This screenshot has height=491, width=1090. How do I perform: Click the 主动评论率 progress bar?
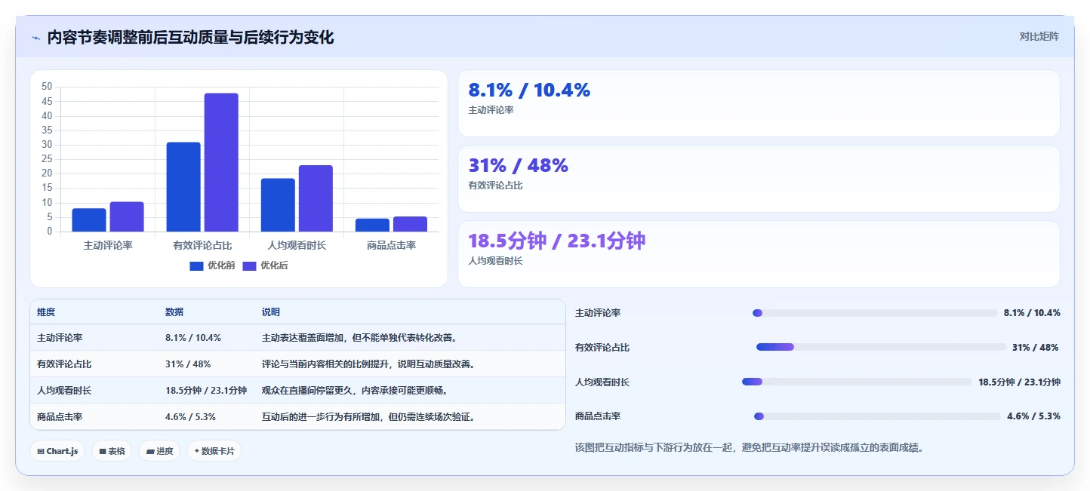[875, 313]
